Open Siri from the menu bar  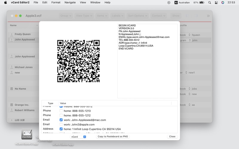(223, 2)
